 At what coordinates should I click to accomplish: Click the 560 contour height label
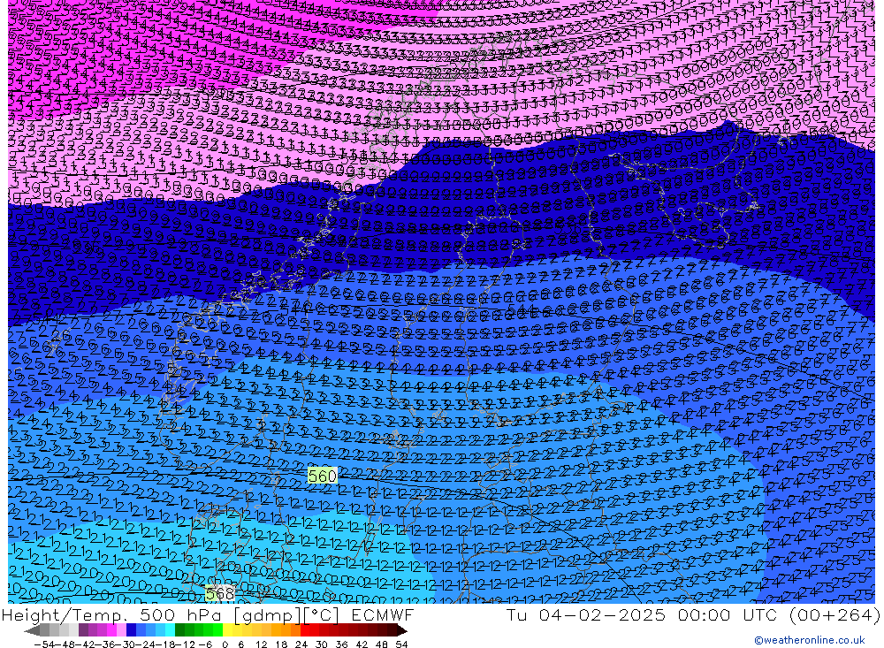[x=322, y=476]
